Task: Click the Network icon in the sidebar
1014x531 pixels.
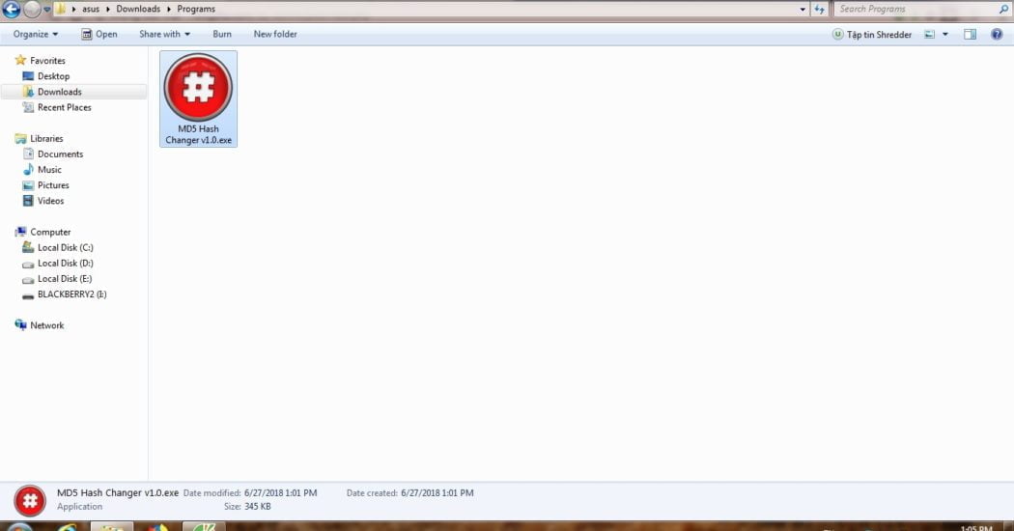Action: [20, 324]
